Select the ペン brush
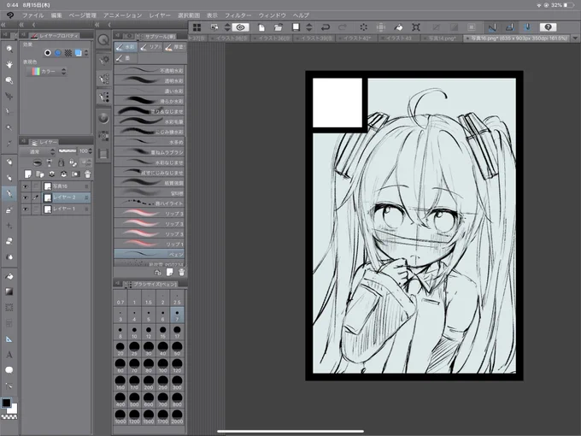The image size is (581, 436). (x=149, y=255)
